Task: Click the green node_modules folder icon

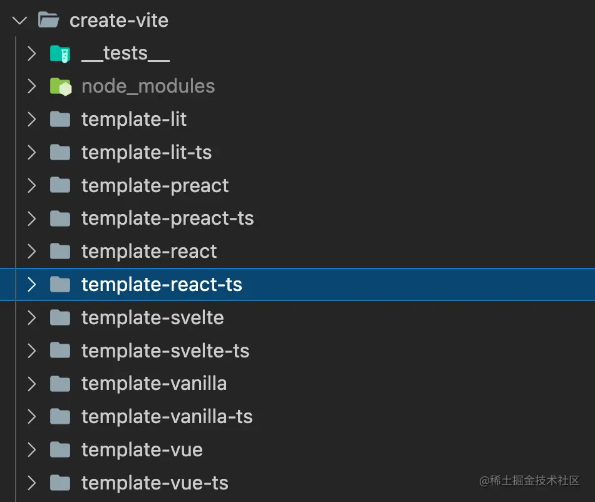Action: click(x=60, y=86)
